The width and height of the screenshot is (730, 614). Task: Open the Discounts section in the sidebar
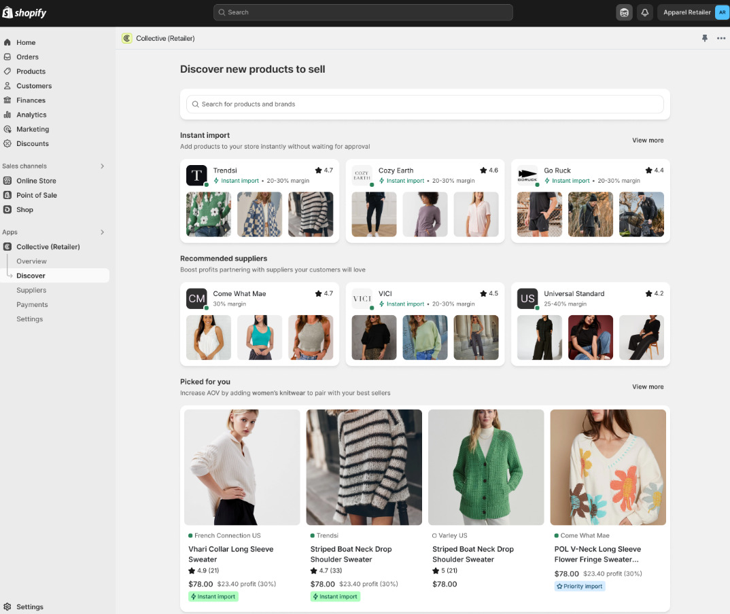(x=32, y=143)
